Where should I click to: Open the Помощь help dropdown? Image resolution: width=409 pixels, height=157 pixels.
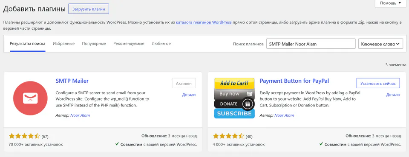[391, 3]
